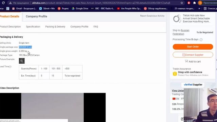Jump to Packing & Delivery section
Viewport: 217px width, 122px height.
pyautogui.click(x=55, y=26)
